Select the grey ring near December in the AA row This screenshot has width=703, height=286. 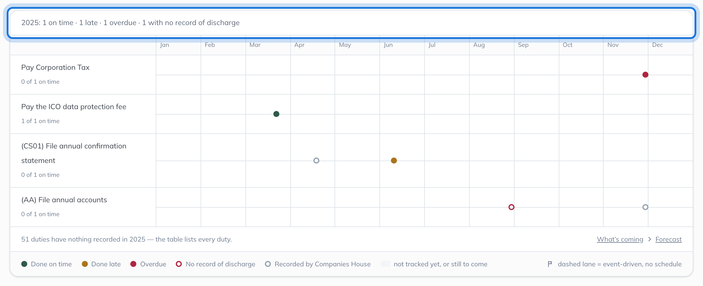tap(645, 207)
